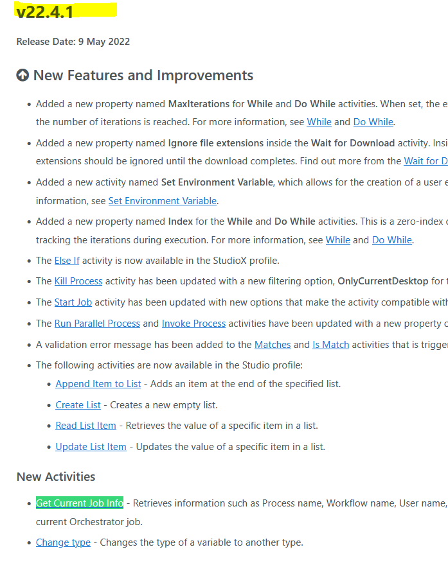The width and height of the screenshot is (448, 563).
Task: Open highlighted Get Current Job Info link
Action: tap(80, 503)
